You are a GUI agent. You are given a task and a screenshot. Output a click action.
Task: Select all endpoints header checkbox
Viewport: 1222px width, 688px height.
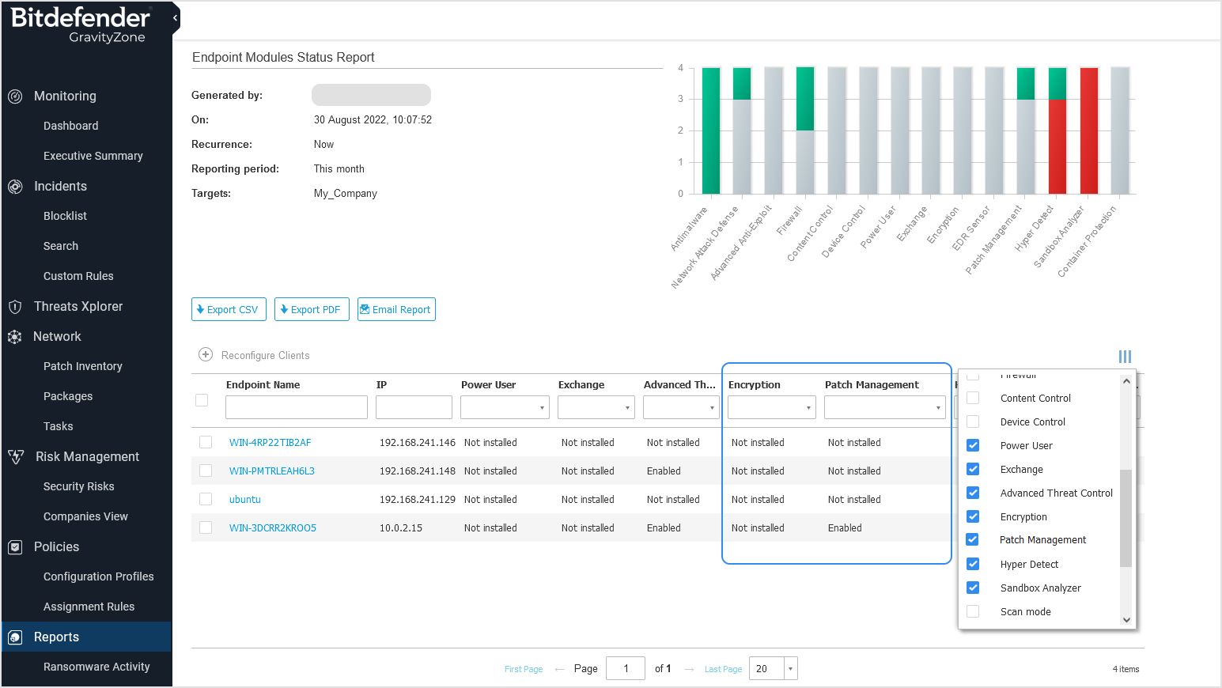point(202,400)
